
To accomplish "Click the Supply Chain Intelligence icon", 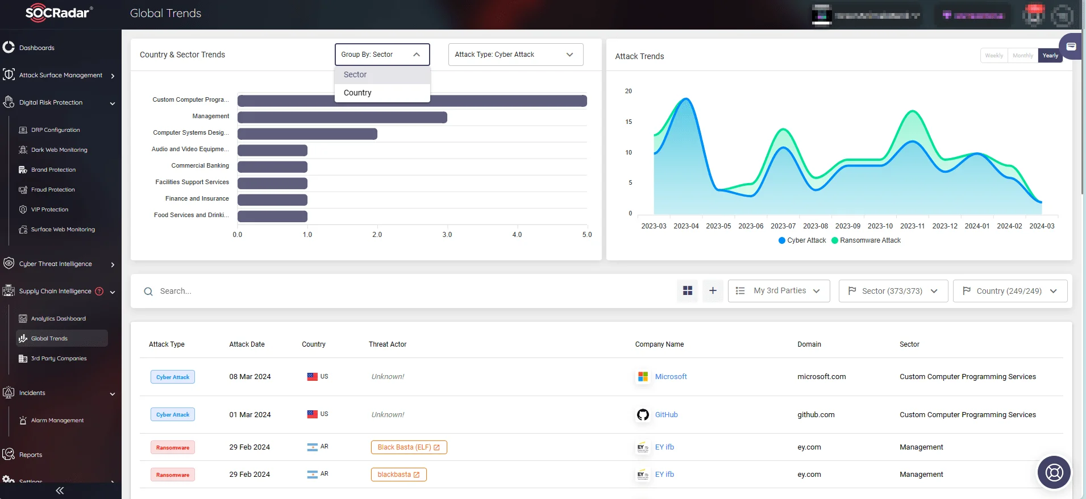I will pos(9,290).
